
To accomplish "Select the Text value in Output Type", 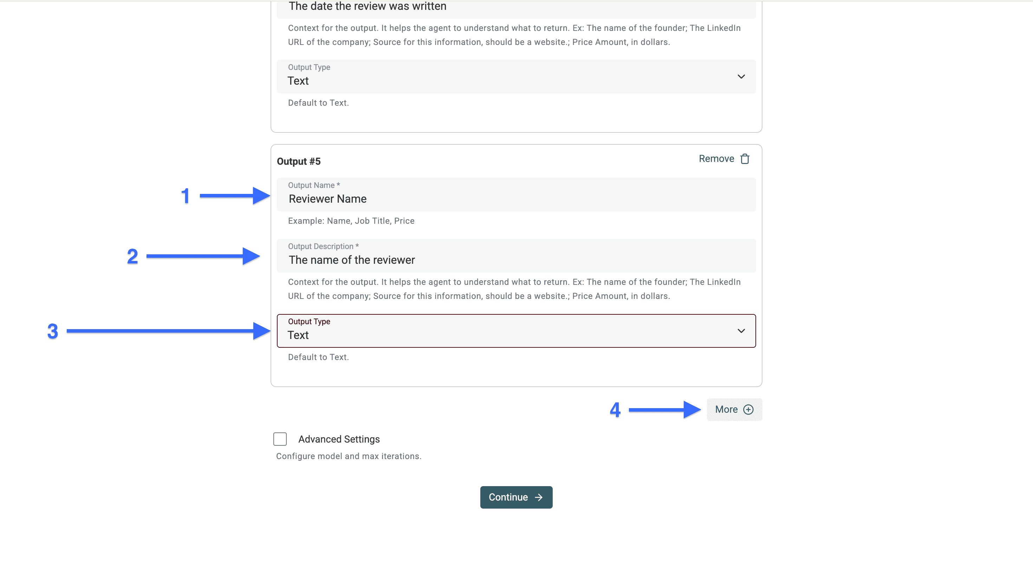I will click(298, 335).
